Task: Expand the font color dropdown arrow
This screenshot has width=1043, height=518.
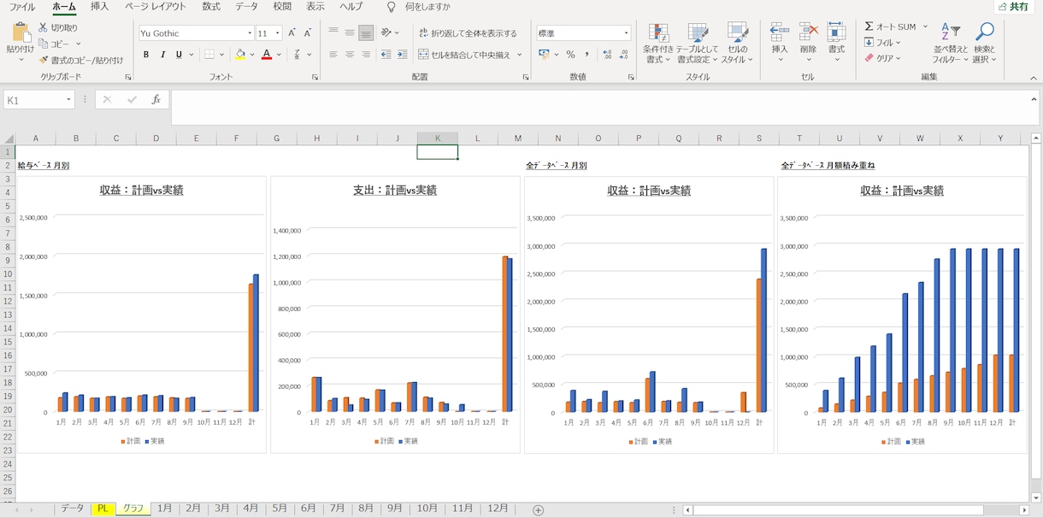Action: click(x=280, y=55)
